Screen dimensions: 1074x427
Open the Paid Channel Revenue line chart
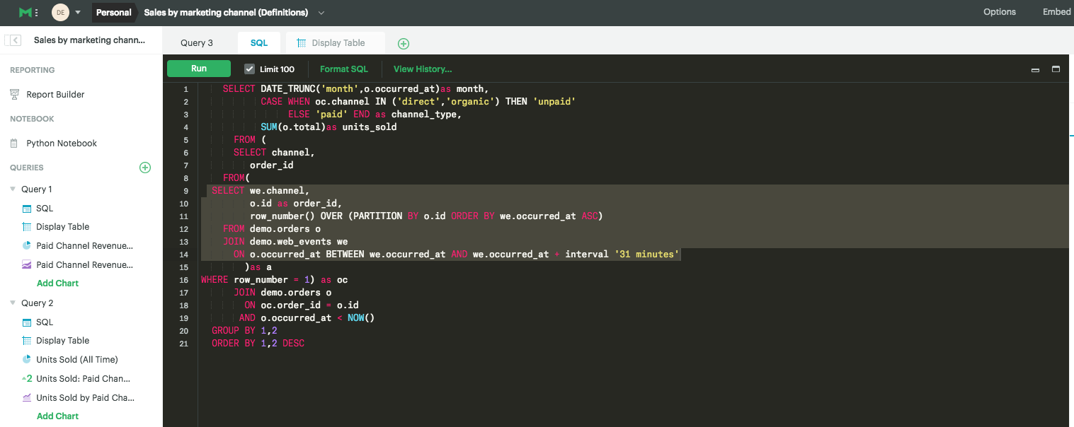[x=84, y=265]
